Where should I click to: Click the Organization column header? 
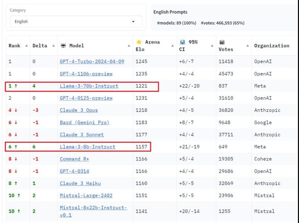click(x=271, y=46)
